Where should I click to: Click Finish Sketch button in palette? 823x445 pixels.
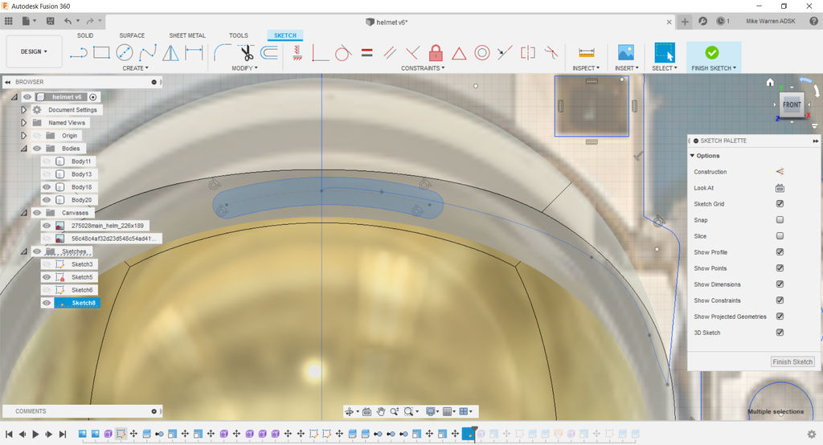[792, 362]
